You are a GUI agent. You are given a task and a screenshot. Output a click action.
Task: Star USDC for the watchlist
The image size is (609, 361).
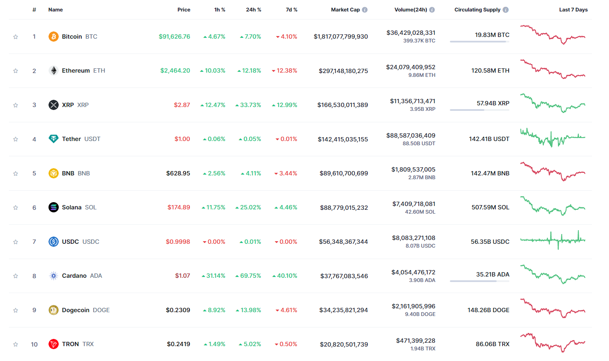point(16,242)
